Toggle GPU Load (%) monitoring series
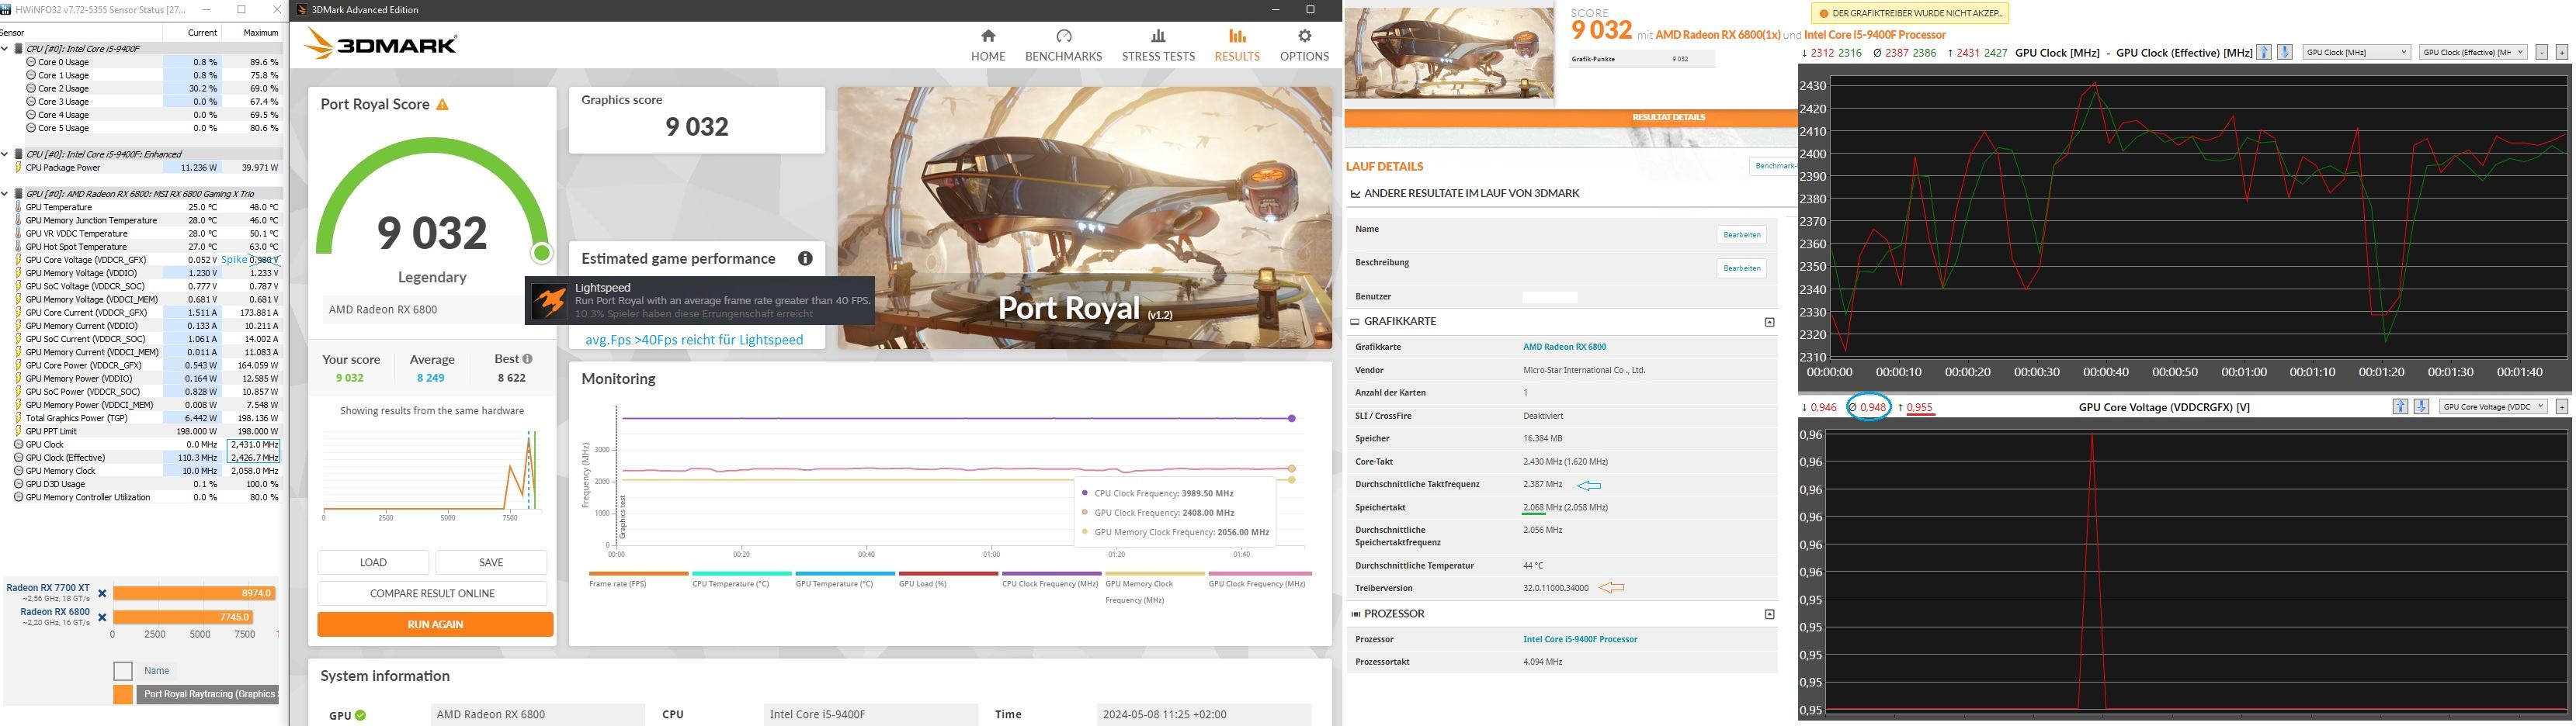 point(947,579)
